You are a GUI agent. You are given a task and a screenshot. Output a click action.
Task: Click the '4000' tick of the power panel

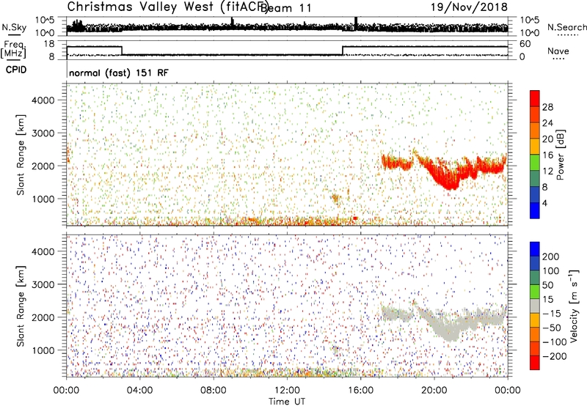tap(43, 100)
